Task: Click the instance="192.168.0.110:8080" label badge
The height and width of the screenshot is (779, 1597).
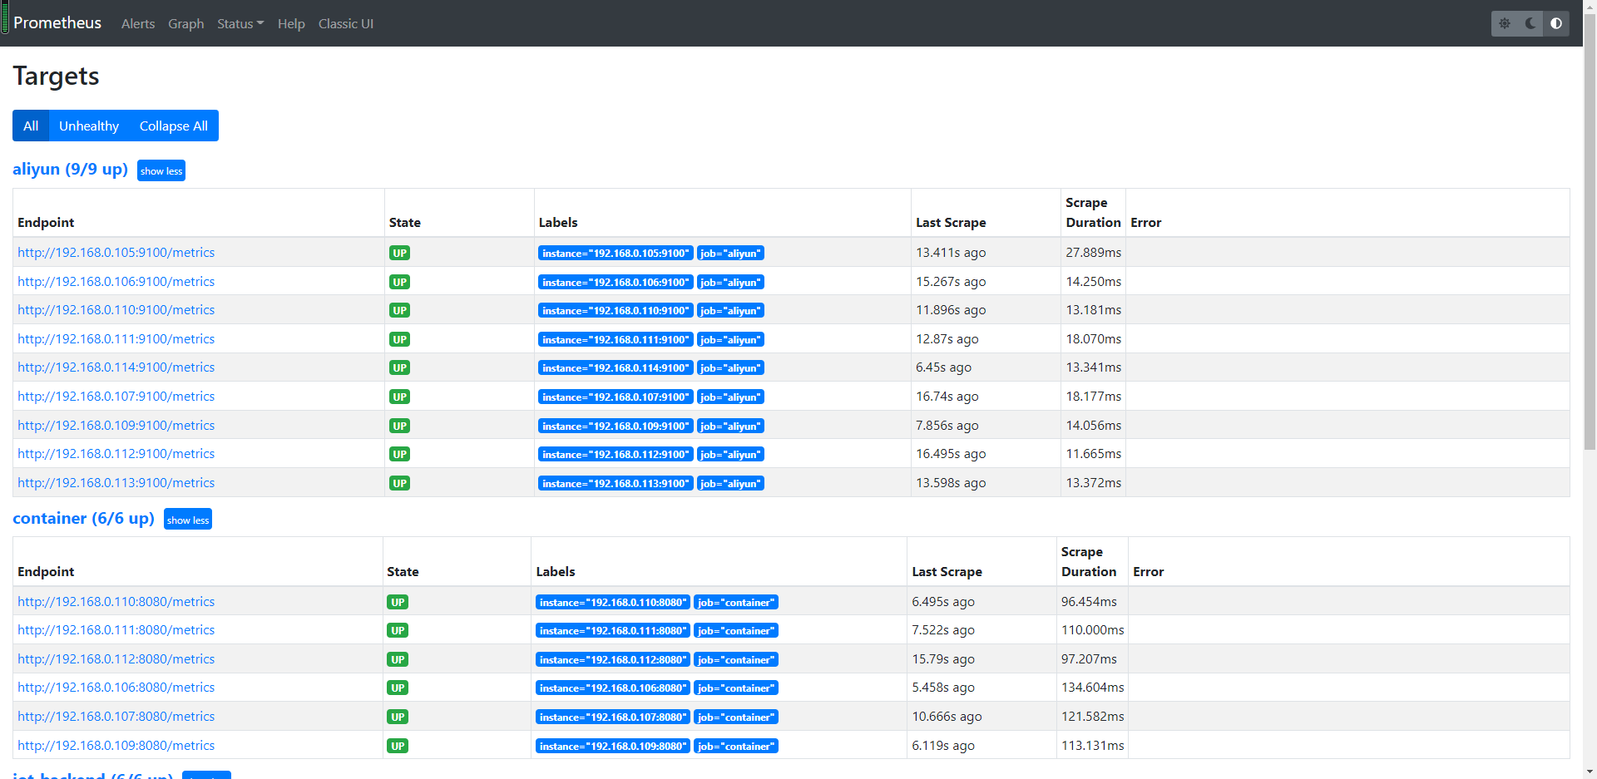Action: (x=613, y=603)
